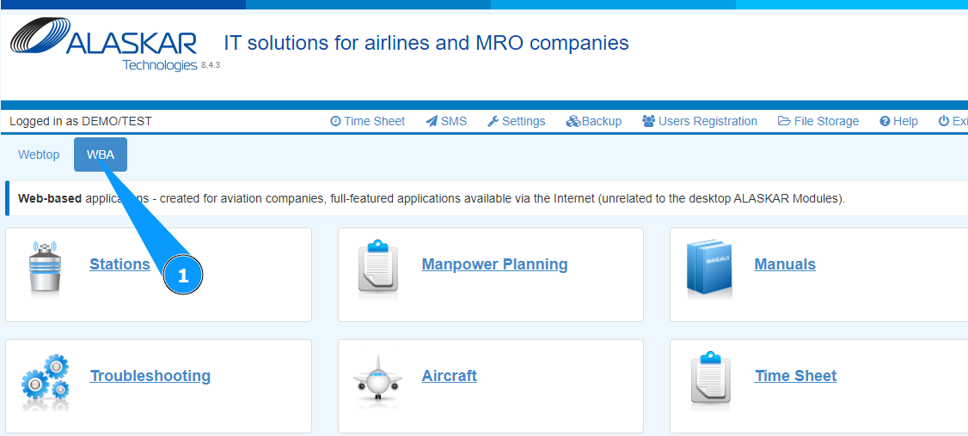
Task: Open the Manpower Planning link
Action: (x=494, y=264)
